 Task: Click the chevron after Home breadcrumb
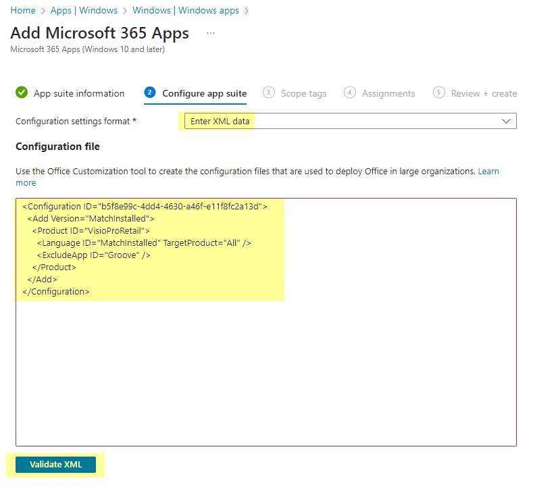coord(43,11)
